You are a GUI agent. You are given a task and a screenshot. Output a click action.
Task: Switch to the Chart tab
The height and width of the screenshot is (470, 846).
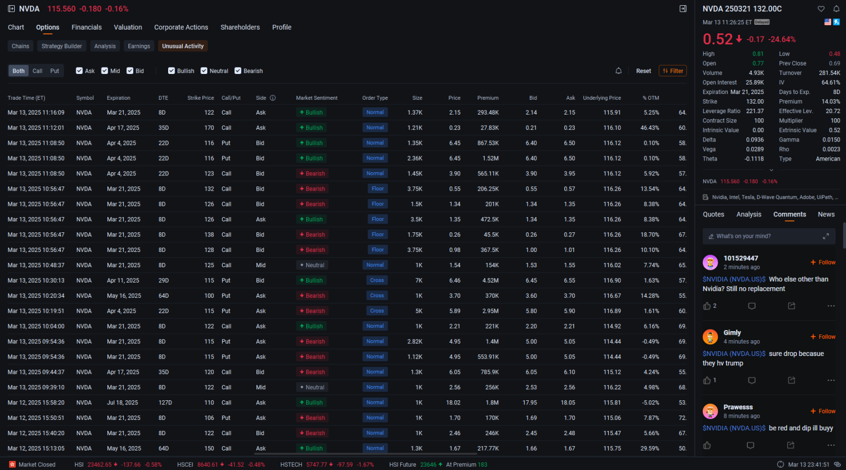(x=16, y=27)
